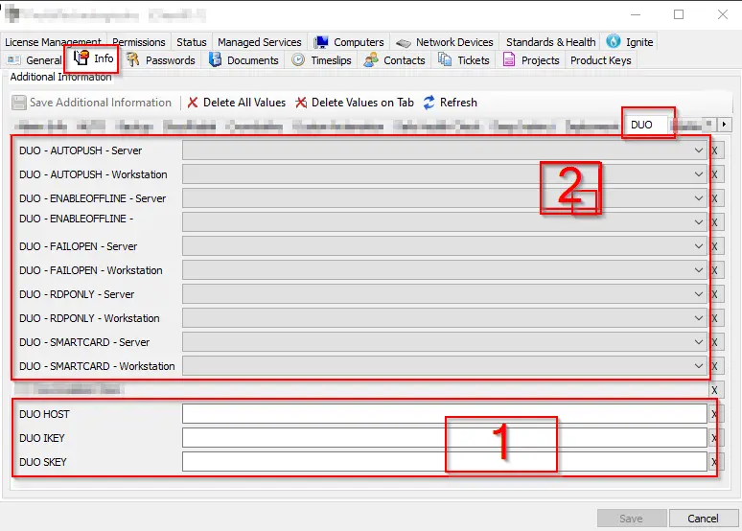742x531 pixels.
Task: Expand DUO - AUTOPUSH - Server dropdown
Action: point(699,150)
